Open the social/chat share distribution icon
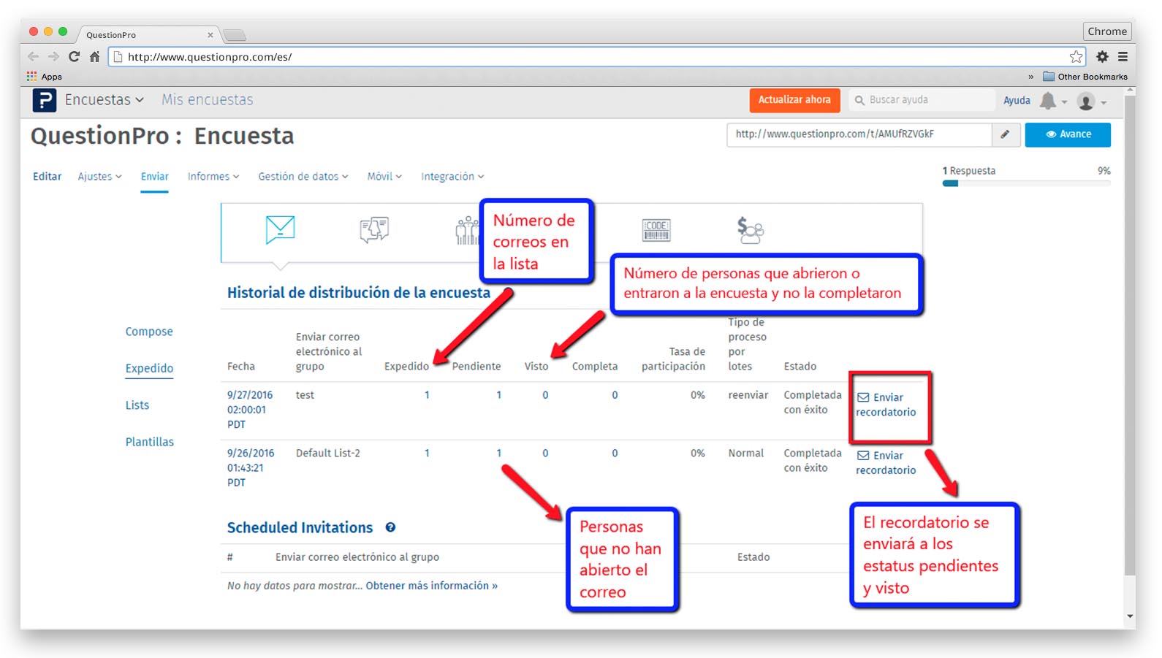The height and width of the screenshot is (658, 1162). [x=374, y=230]
